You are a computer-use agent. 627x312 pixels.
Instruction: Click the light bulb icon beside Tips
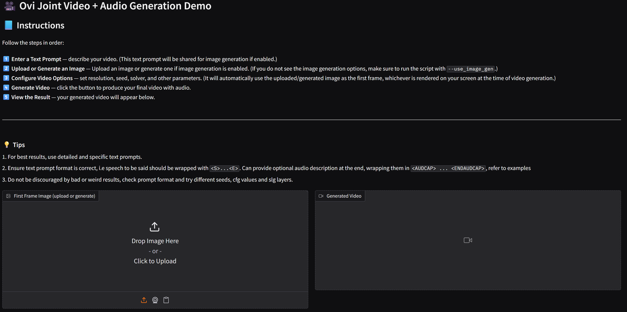pos(6,145)
